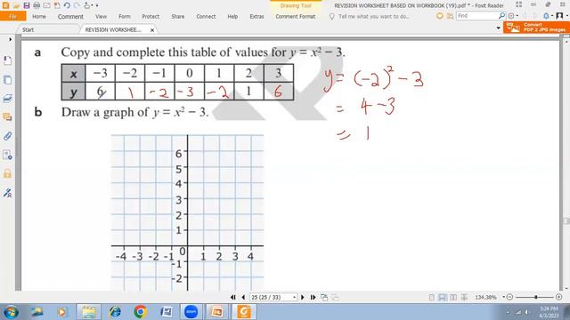Open the Share ribbon tab

pyautogui.click(x=178, y=16)
